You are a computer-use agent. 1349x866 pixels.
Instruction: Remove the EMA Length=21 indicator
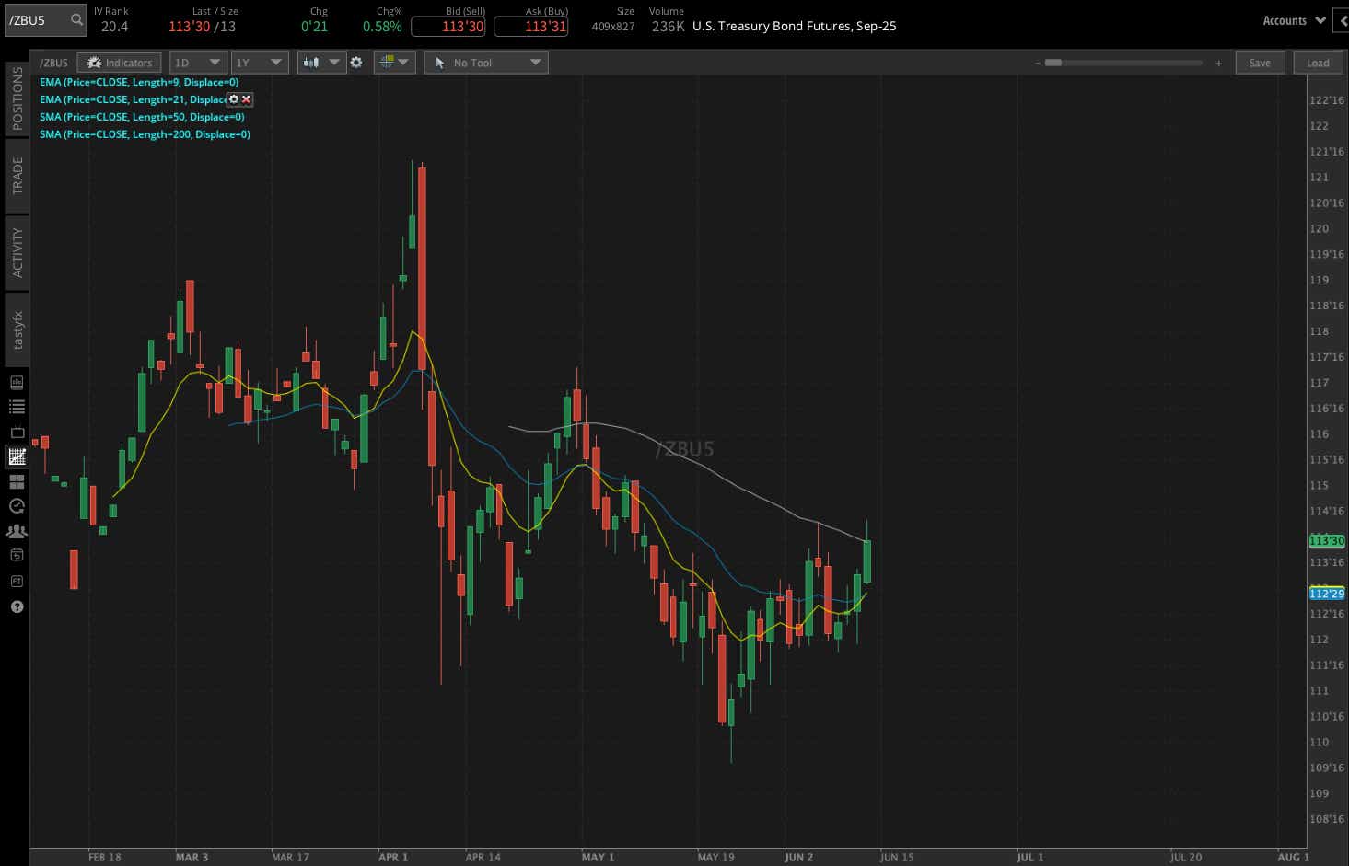pyautogui.click(x=246, y=99)
